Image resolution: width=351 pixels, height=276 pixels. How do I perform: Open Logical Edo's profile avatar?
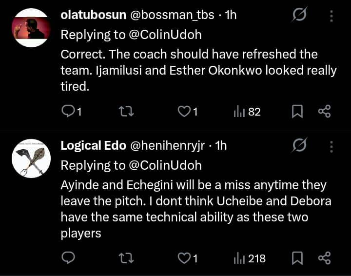coord(31,158)
